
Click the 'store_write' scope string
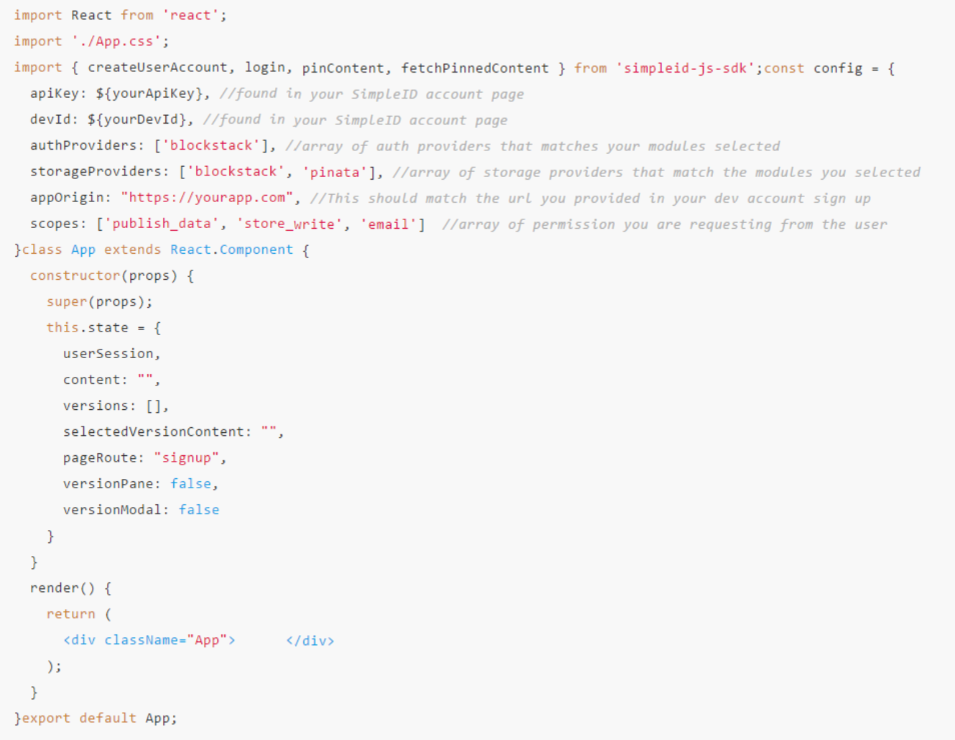click(x=290, y=224)
